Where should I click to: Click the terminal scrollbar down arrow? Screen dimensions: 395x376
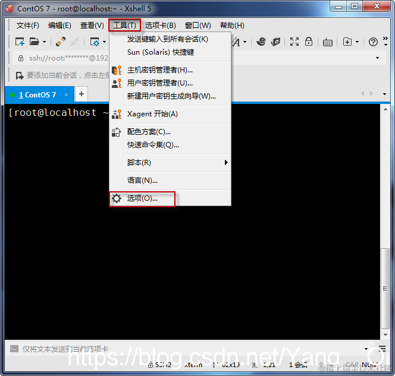(x=385, y=335)
